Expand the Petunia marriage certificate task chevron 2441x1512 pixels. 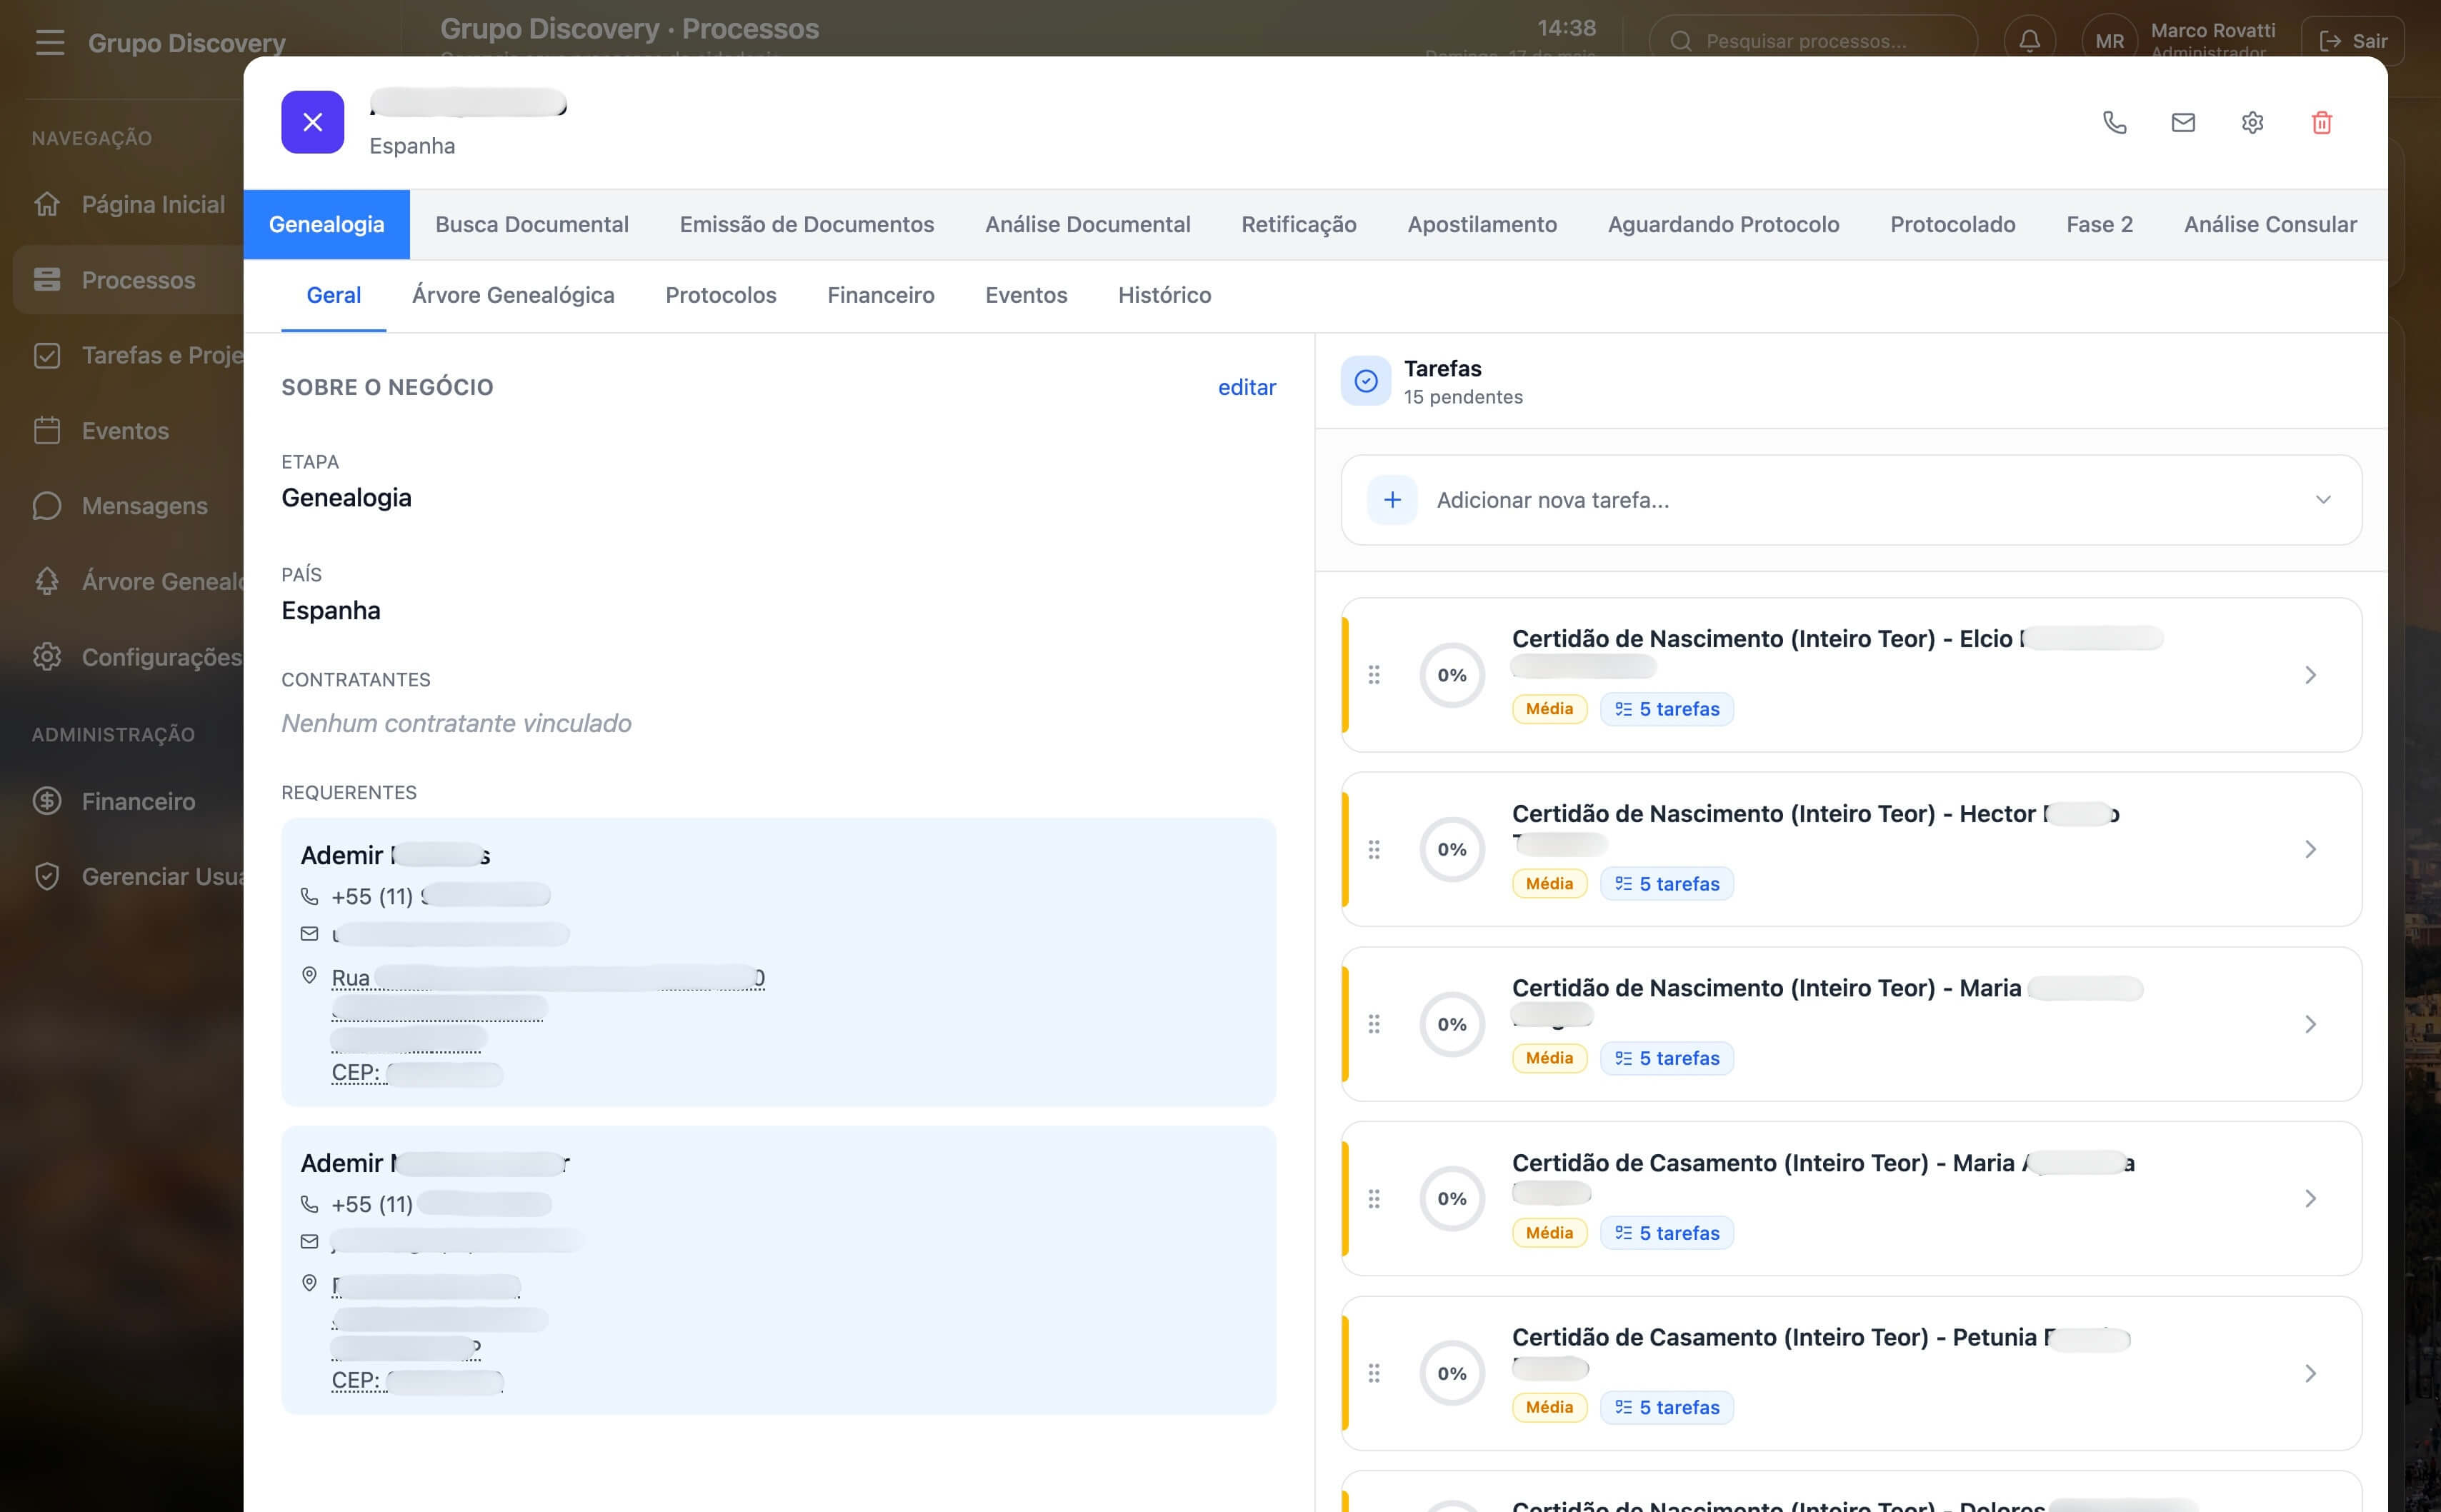click(2310, 1373)
